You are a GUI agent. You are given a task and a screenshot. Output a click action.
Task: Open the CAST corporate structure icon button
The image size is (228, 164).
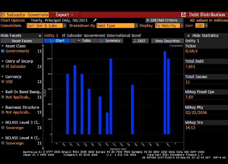(135, 41)
